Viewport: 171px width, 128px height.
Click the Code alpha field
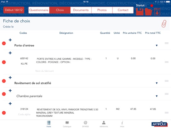(x=24, y=114)
